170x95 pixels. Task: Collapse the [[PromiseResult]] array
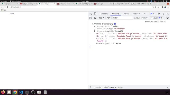tap(94, 31)
